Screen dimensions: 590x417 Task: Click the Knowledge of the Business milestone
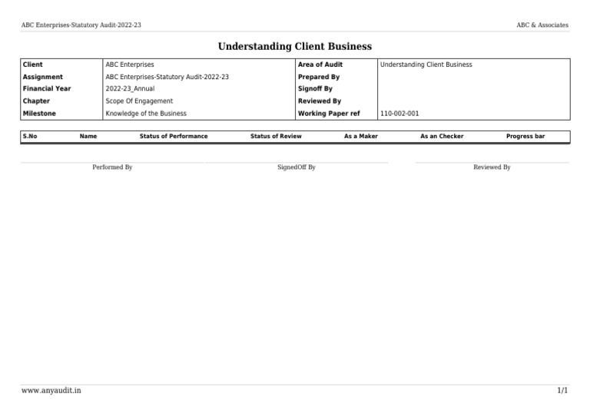click(146, 113)
